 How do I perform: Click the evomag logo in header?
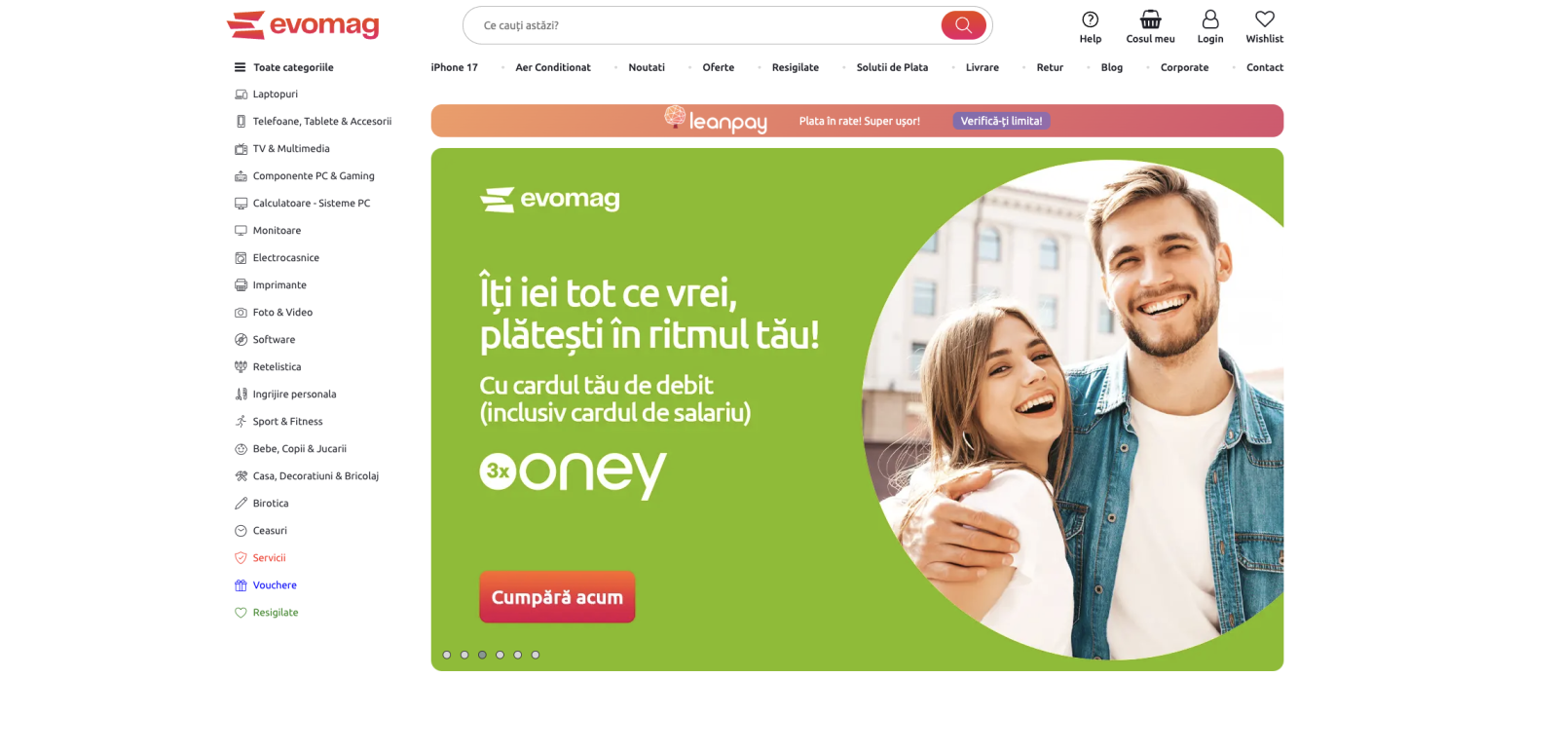[303, 25]
